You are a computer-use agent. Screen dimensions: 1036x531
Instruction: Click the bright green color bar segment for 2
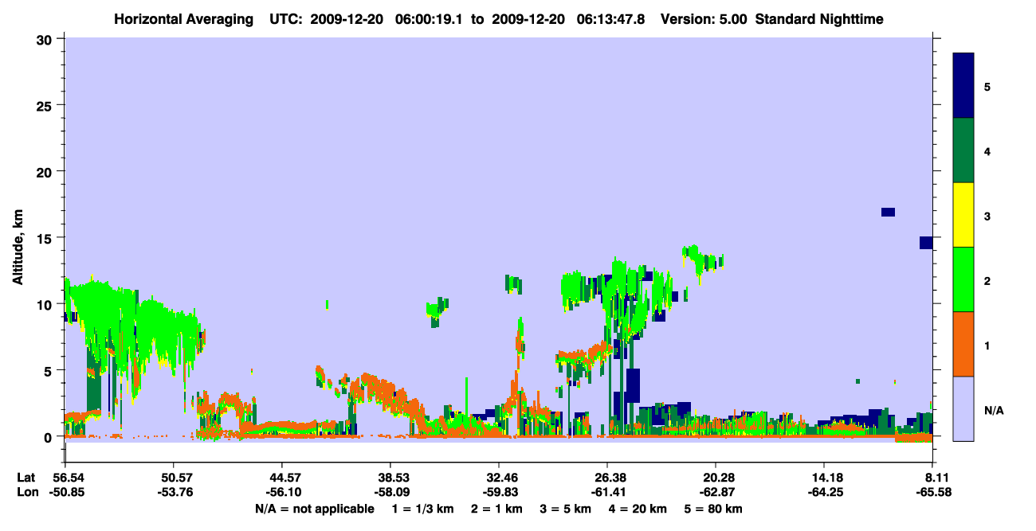pyautogui.click(x=963, y=279)
